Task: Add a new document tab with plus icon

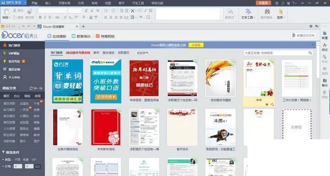Action: pyautogui.click(x=83, y=26)
